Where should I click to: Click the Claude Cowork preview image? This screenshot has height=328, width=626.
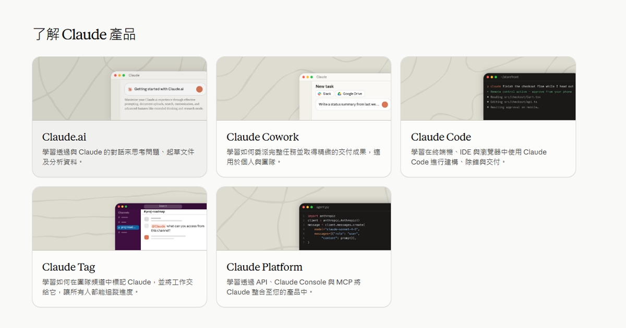[x=304, y=89]
